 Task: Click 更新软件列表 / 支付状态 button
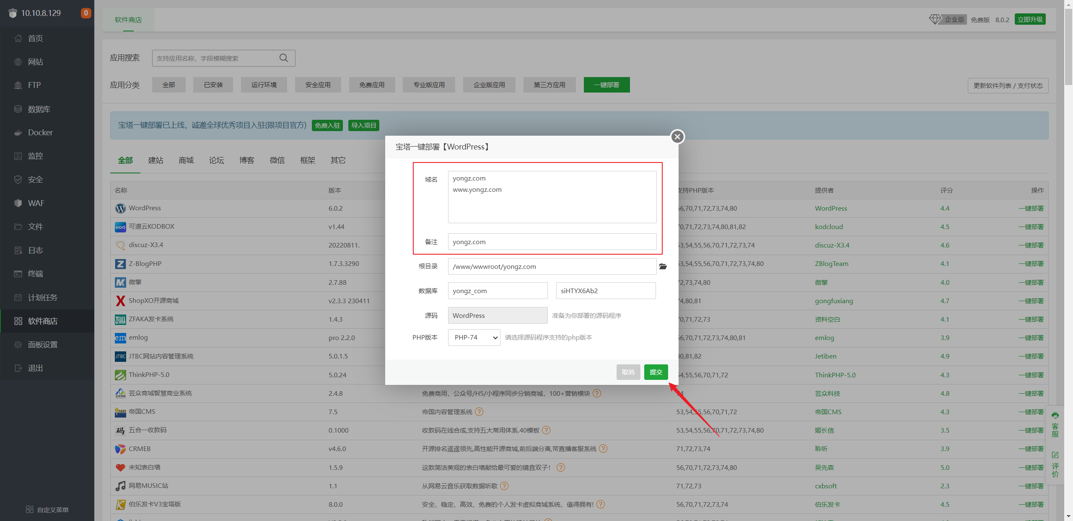[1008, 85]
